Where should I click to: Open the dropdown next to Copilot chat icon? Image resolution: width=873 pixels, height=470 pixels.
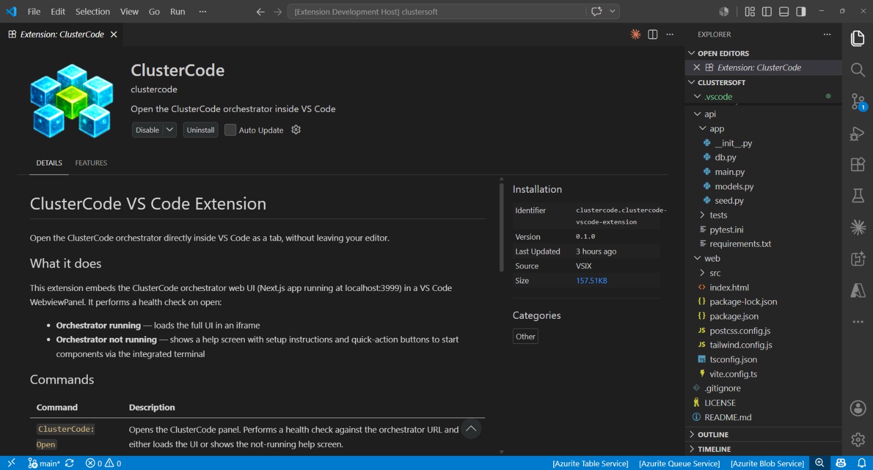[612, 11]
